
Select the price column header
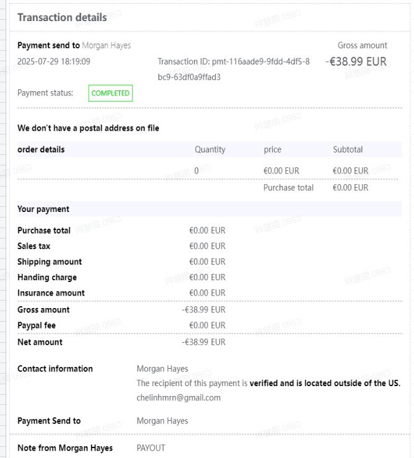[x=272, y=149]
